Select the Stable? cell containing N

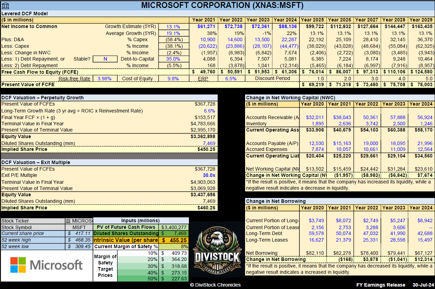point(105,59)
